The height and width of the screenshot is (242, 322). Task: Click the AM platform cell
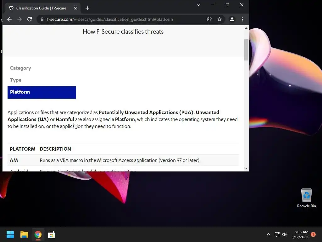(x=14, y=160)
